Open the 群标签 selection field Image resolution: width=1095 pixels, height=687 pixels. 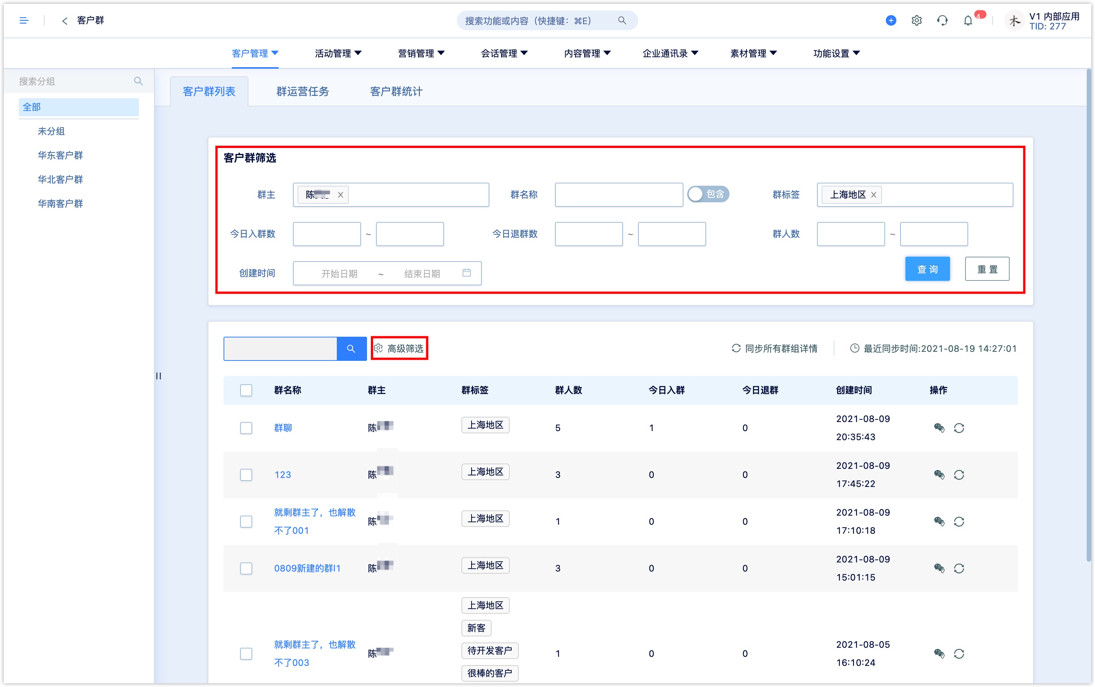coord(915,194)
